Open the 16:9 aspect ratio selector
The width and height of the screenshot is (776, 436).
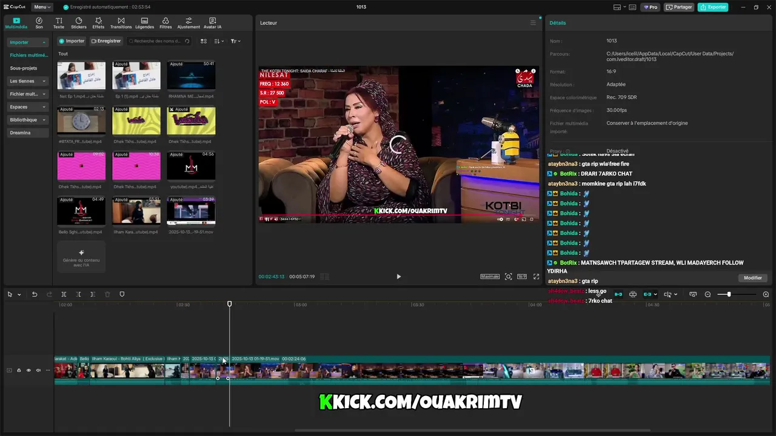(x=522, y=277)
